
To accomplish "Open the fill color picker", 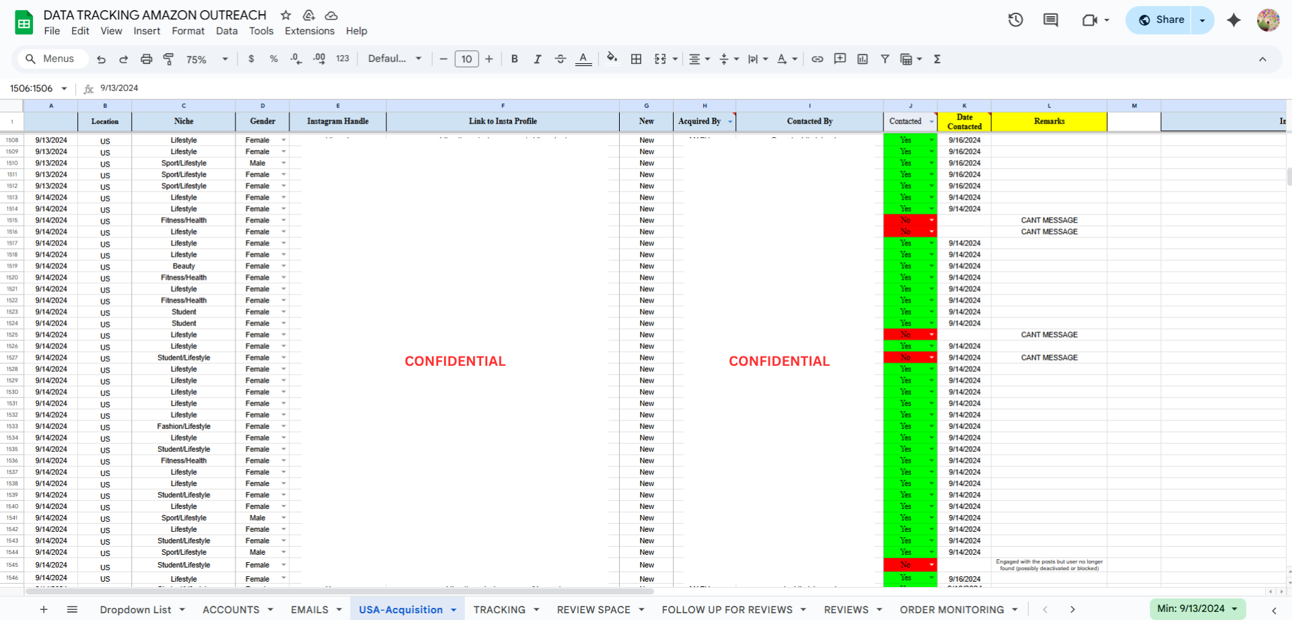I will coord(611,59).
